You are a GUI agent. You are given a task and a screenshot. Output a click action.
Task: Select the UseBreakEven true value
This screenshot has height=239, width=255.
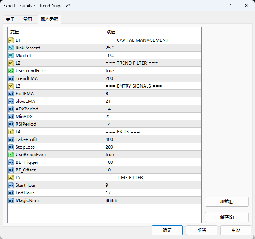152,154
